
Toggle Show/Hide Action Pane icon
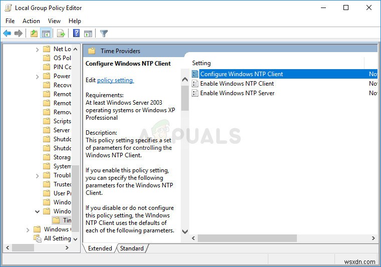pyautogui.click(x=88, y=34)
